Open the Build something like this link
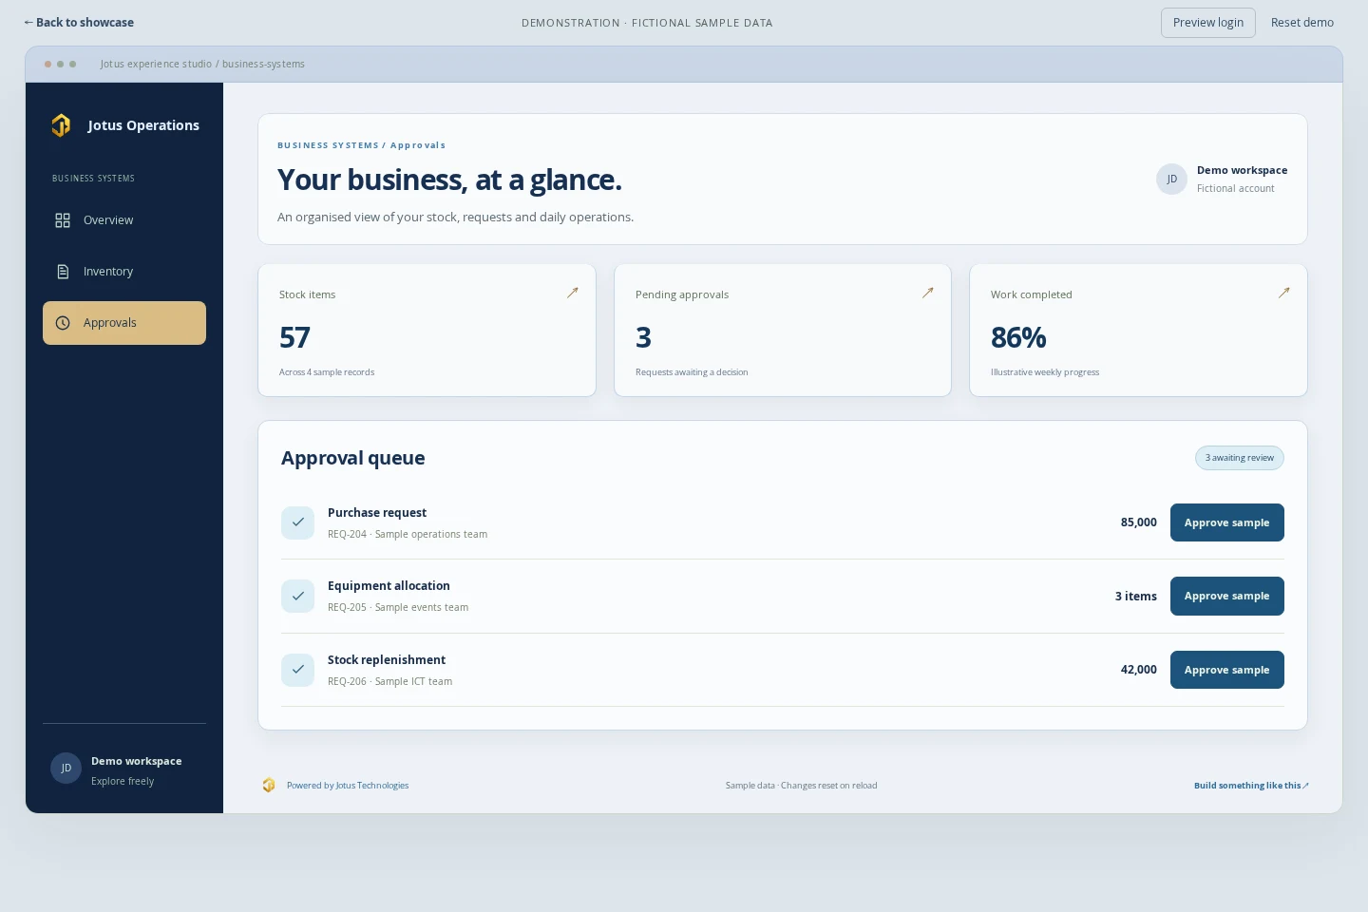1368x912 pixels. 1251,786
